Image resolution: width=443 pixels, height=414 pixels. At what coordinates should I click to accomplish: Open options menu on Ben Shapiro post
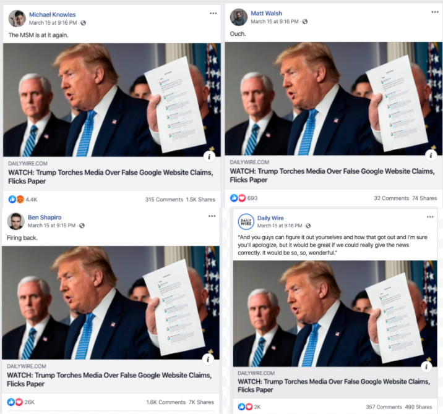tap(212, 216)
